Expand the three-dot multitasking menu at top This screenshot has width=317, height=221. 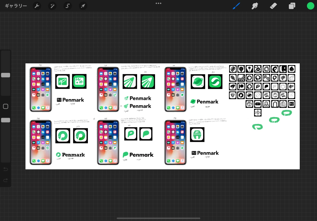158,3
